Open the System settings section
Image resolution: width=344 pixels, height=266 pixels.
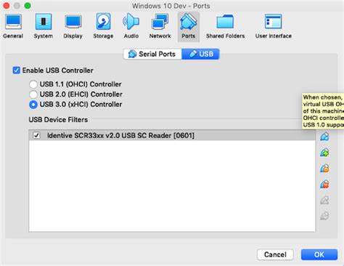(x=44, y=26)
